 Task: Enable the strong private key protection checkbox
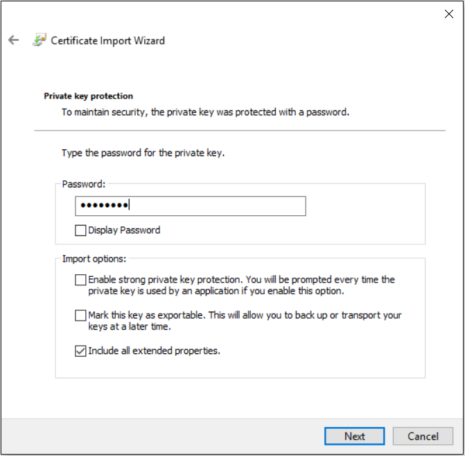(80, 280)
